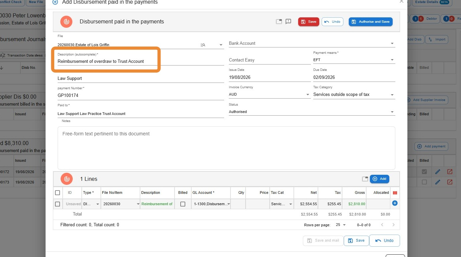Open the comment alert icon in header
This screenshot has height=257, width=461.
point(288,22)
